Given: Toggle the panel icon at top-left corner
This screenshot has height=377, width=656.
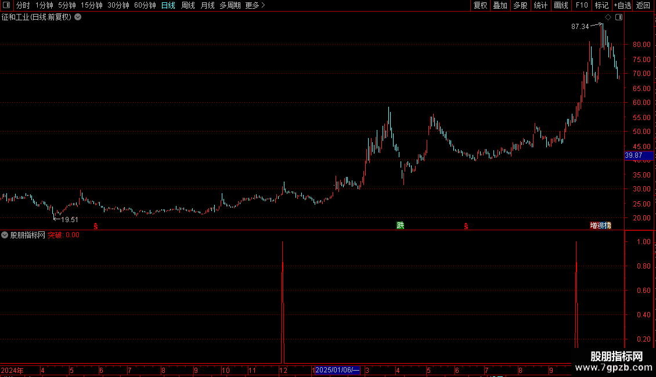Looking at the screenshot, I should (6, 5).
